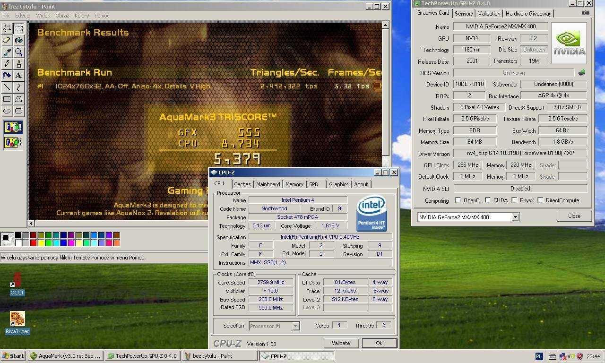Enable the OpenCL checkbox in GPU-Z

pyautogui.click(x=458, y=200)
